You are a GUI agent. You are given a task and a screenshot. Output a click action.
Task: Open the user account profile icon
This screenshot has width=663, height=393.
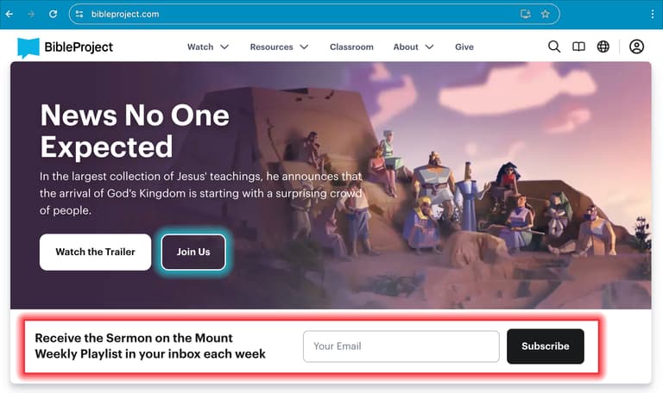(636, 47)
